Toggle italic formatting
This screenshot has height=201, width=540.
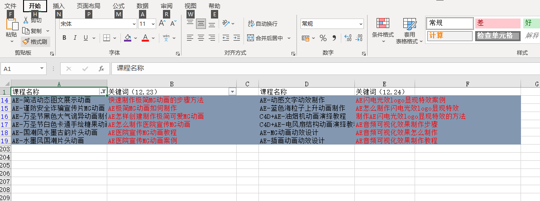[75, 38]
